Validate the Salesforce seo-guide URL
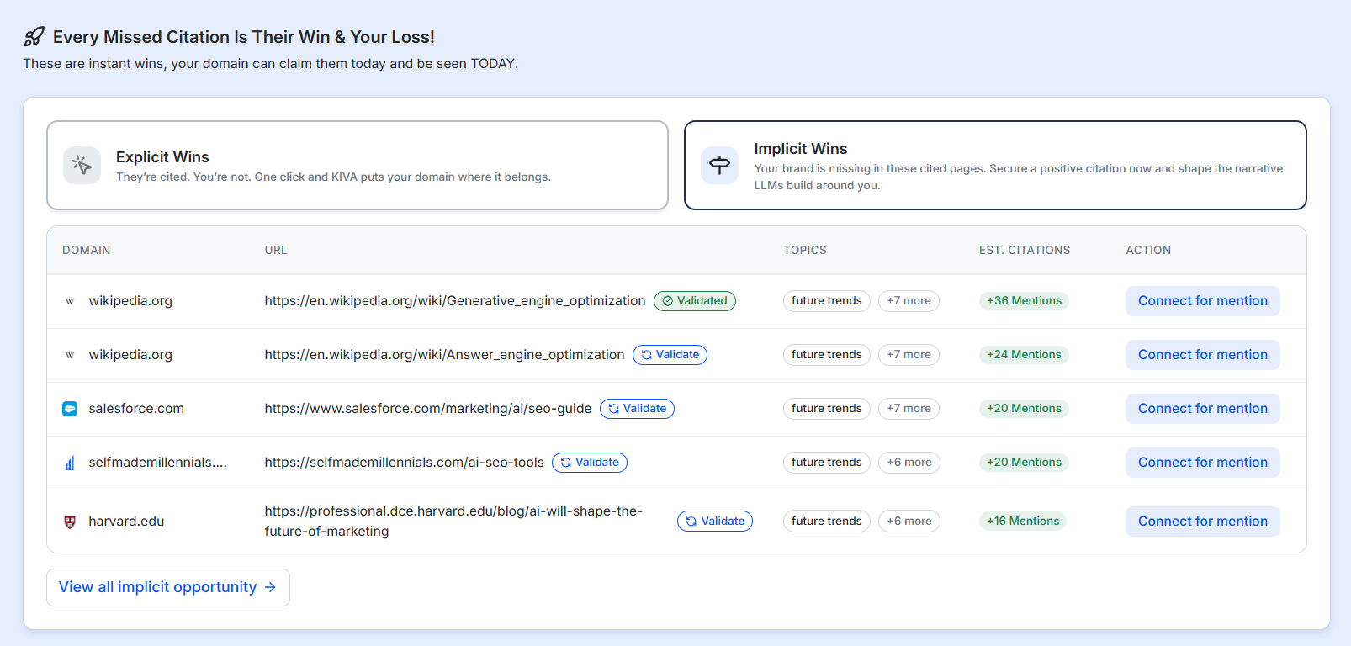 (x=637, y=409)
